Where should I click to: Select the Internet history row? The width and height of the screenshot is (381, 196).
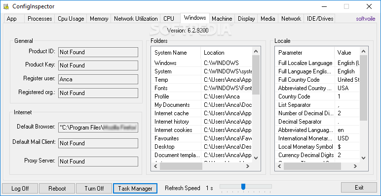[202, 122]
